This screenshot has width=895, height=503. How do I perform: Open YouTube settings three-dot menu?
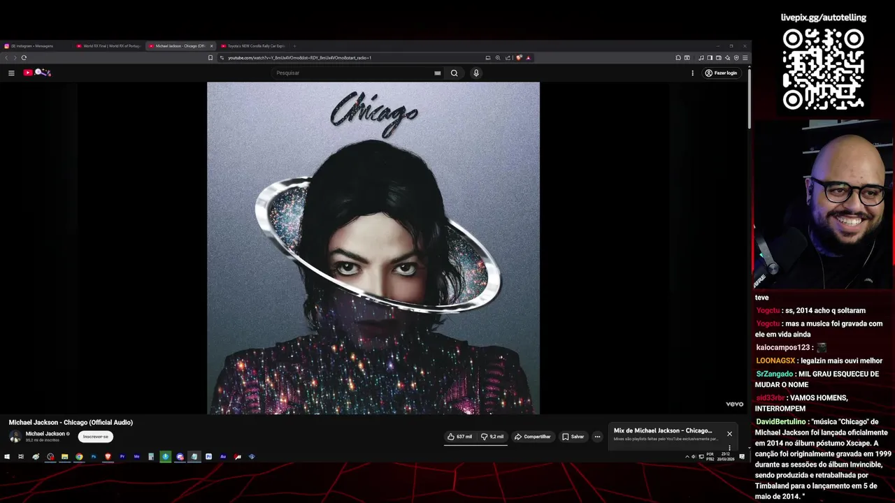pos(693,73)
